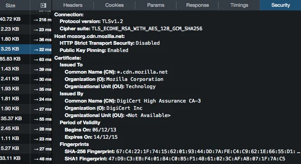Image resolution: width=301 pixels, height=164 pixels.
Task: Click the Public Key Pinning Enabled value
Action: (x=118, y=51)
